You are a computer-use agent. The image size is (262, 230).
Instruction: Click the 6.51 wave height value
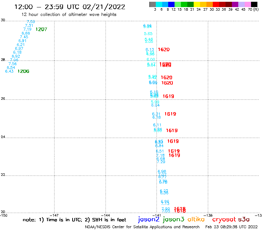(160, 151)
